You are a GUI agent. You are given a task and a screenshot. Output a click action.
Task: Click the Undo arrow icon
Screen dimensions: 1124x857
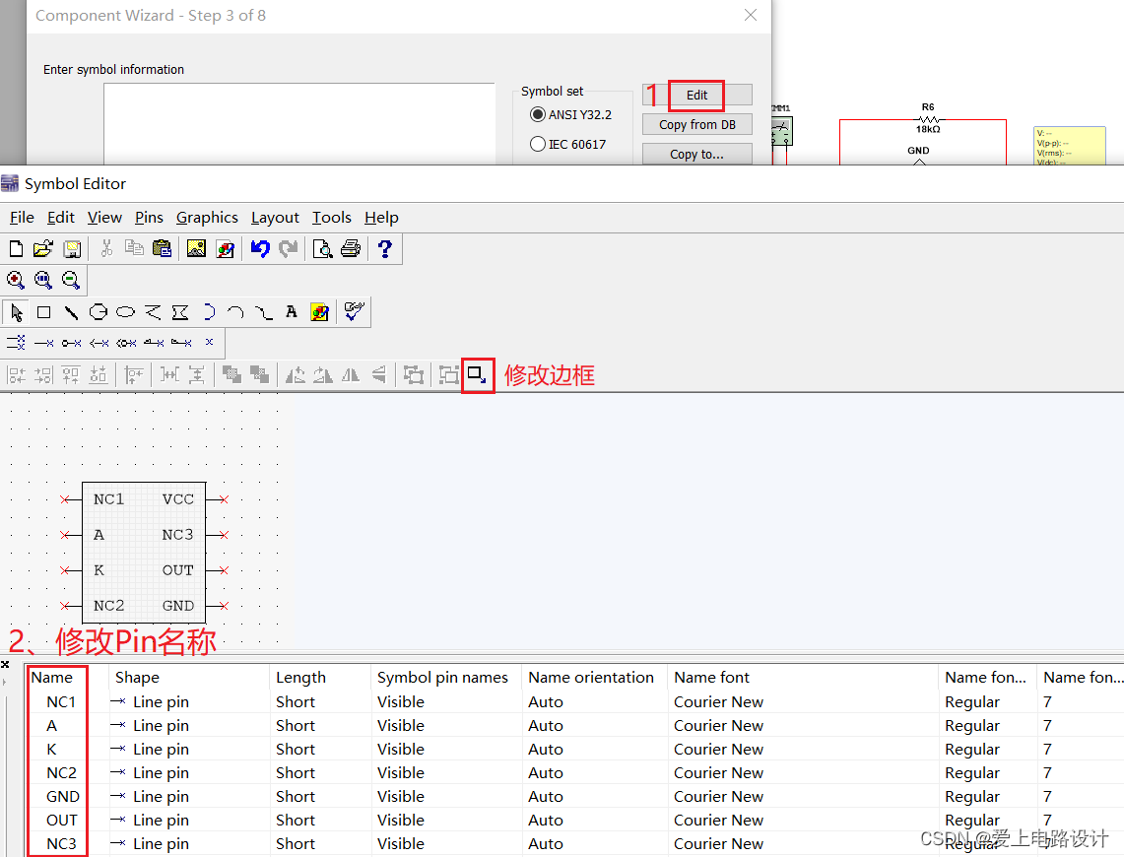260,248
